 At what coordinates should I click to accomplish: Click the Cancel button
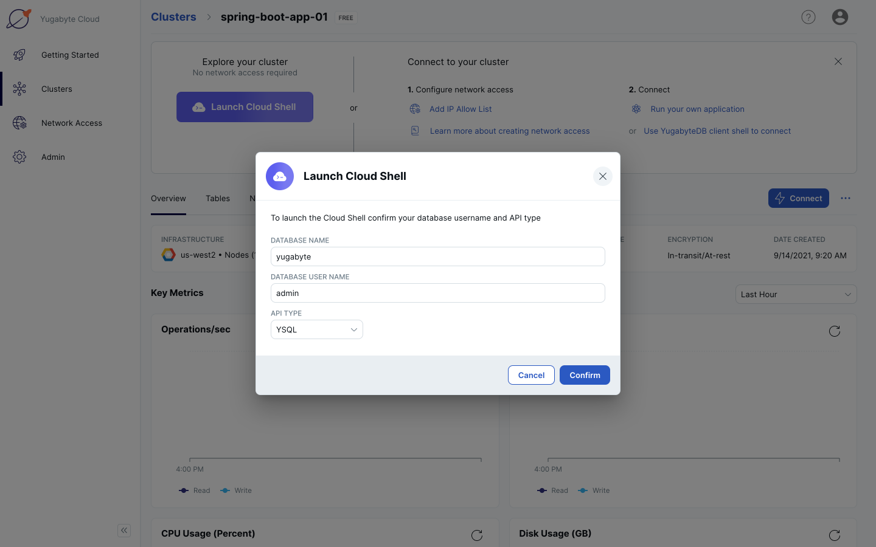[x=531, y=375]
